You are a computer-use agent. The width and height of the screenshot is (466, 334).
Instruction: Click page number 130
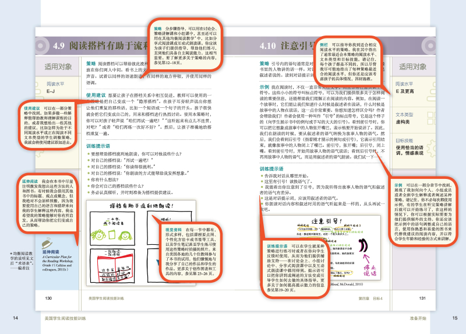click(48, 298)
